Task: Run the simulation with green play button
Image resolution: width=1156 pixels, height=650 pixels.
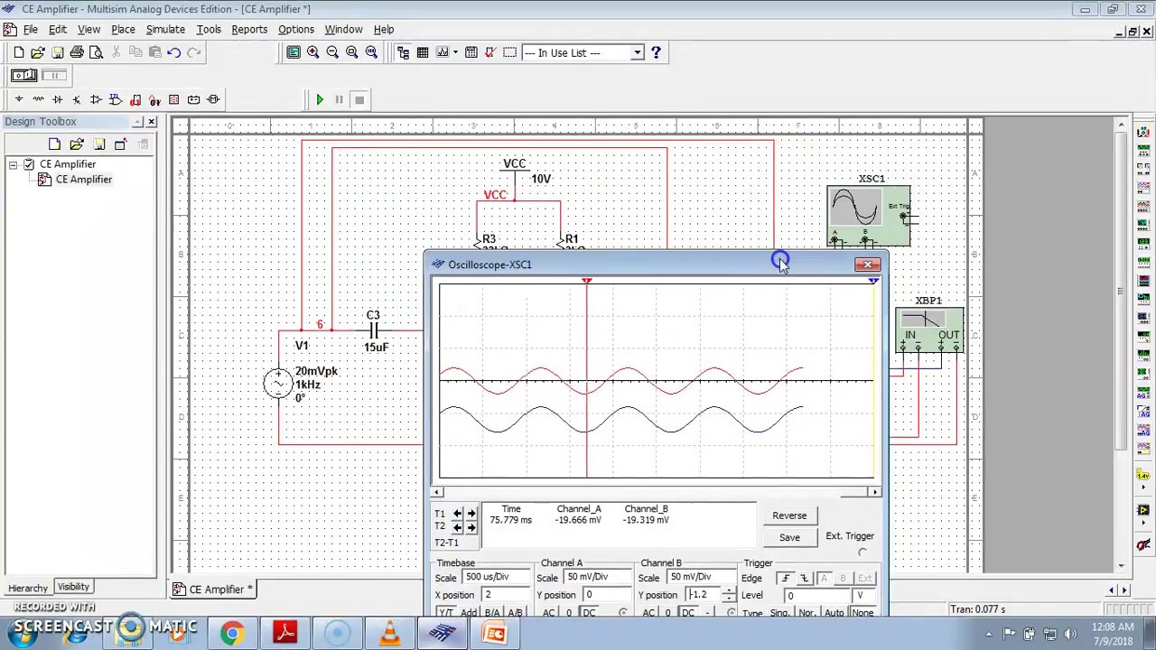Action: [320, 99]
